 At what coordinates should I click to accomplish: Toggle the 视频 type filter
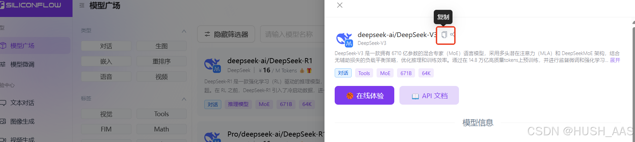pyautogui.click(x=161, y=76)
